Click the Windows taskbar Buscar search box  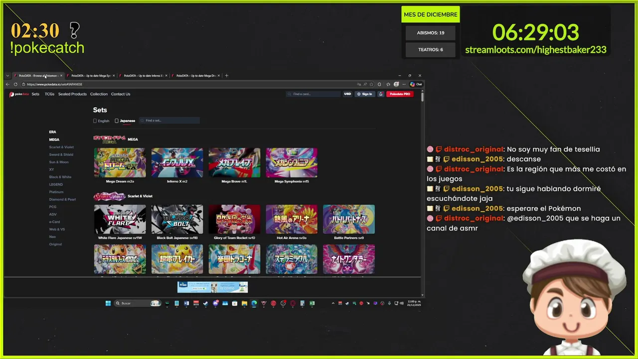[x=138, y=303]
